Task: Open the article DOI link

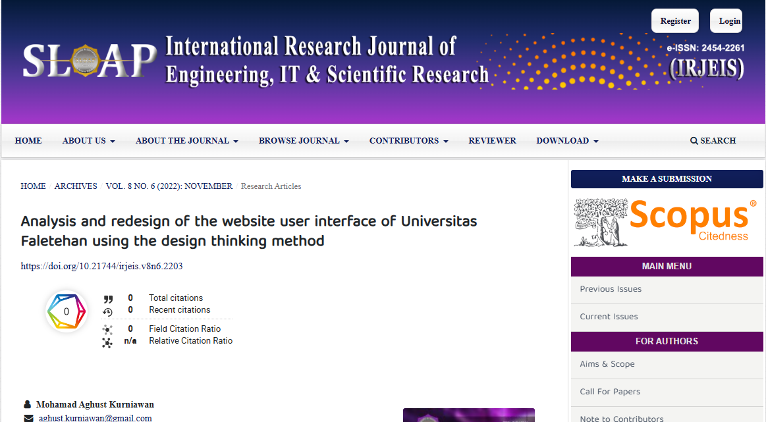Action: [101, 266]
